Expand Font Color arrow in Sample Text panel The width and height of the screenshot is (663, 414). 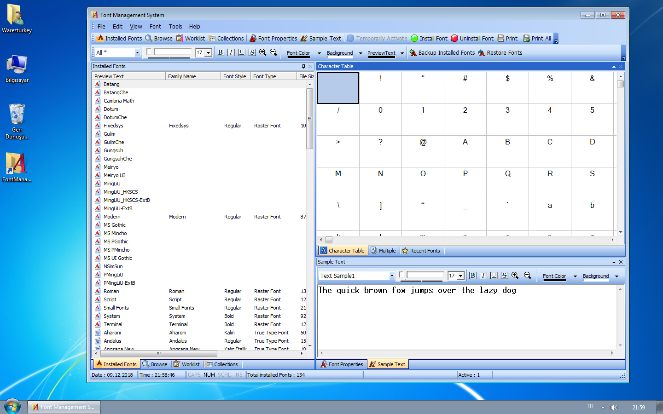[x=575, y=276]
